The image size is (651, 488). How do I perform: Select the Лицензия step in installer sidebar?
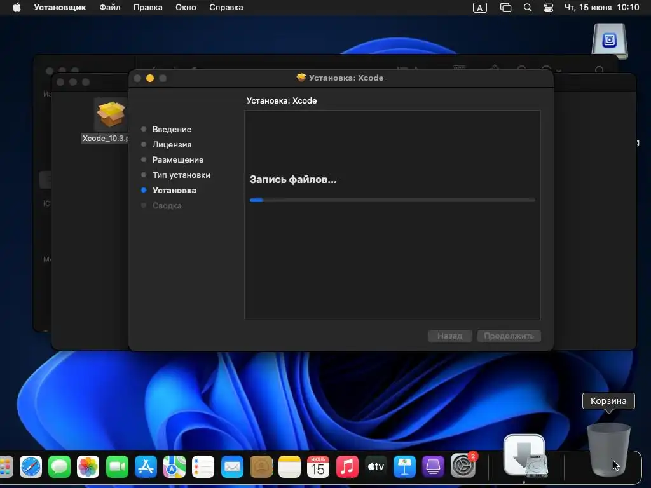tap(172, 144)
